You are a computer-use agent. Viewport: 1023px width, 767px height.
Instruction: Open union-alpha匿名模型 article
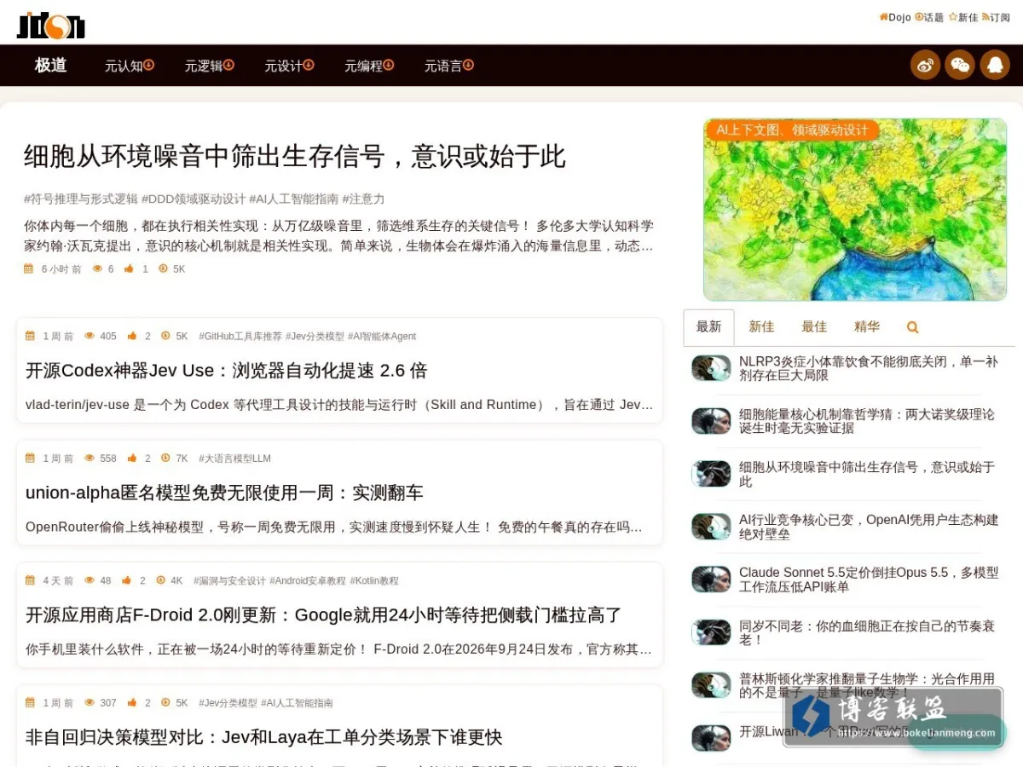point(224,493)
